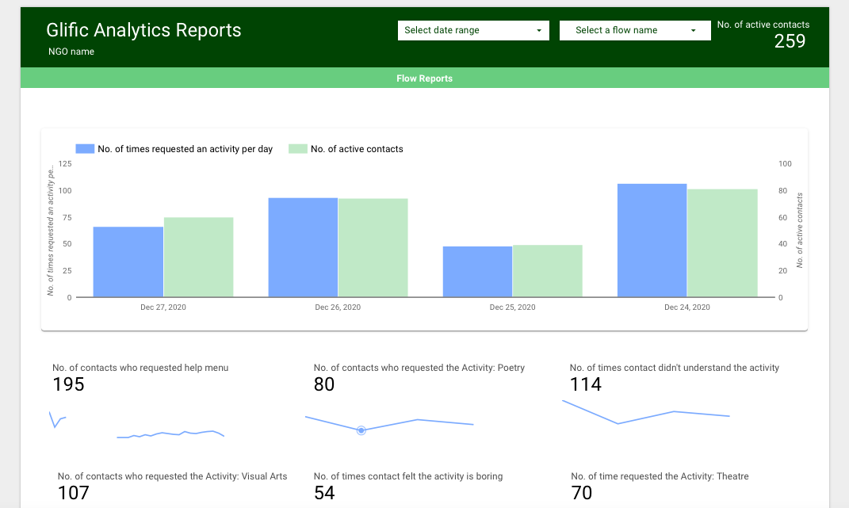
Task: Click the green bar for Dec 24, 2020
Action: pos(722,243)
